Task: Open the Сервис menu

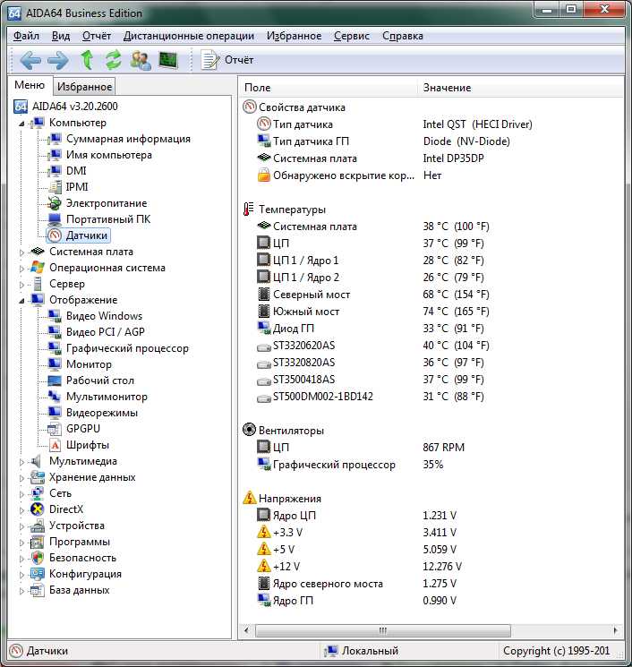Action: point(351,36)
